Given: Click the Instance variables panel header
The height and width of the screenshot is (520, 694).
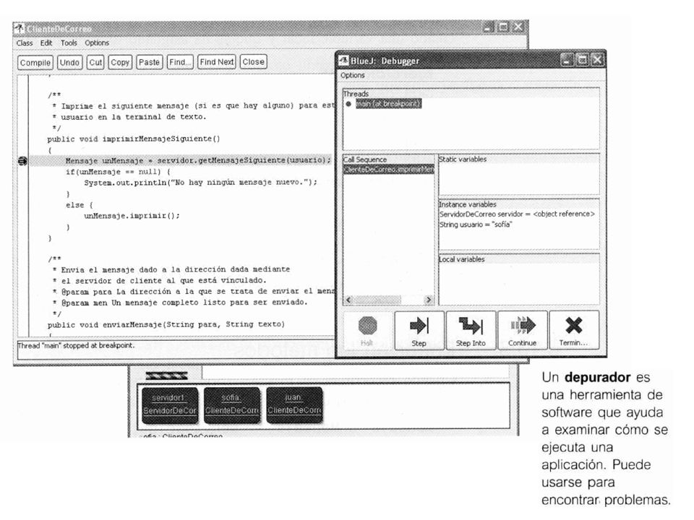Looking at the screenshot, I should click(x=468, y=204).
